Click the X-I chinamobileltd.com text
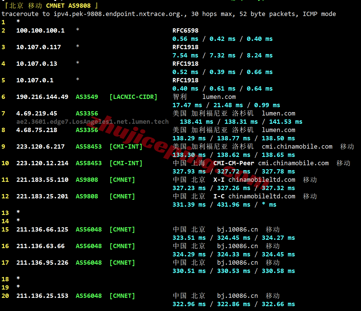Viewport: 361px width, 311px height. pos(254,180)
